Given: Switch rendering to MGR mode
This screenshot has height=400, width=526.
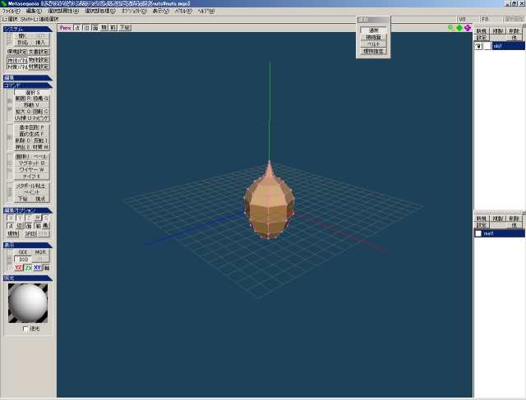Looking at the screenshot, I should [40, 252].
